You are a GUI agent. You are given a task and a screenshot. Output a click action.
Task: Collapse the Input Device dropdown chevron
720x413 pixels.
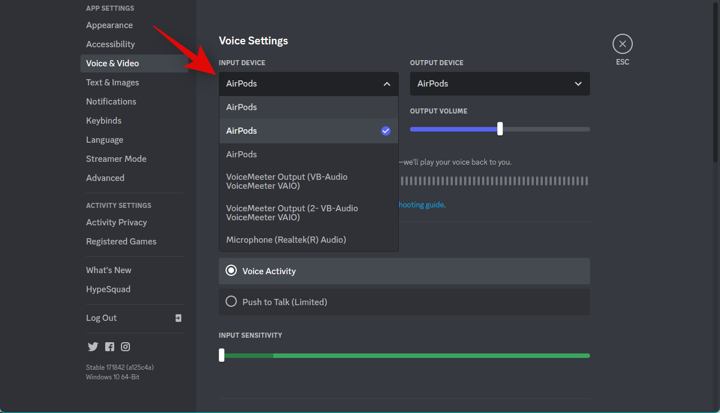(386, 84)
